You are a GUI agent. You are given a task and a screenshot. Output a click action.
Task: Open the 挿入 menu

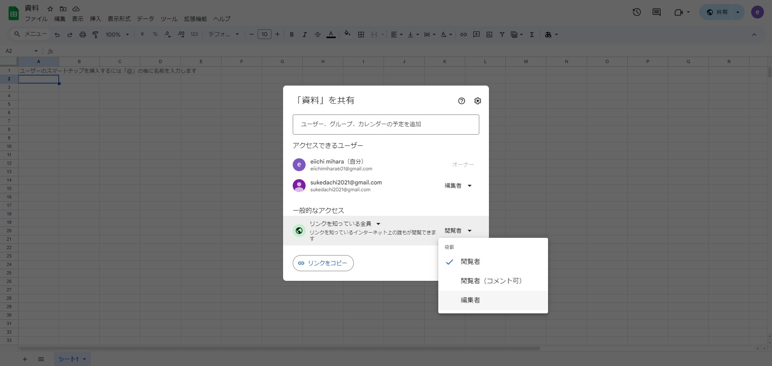pyautogui.click(x=95, y=19)
